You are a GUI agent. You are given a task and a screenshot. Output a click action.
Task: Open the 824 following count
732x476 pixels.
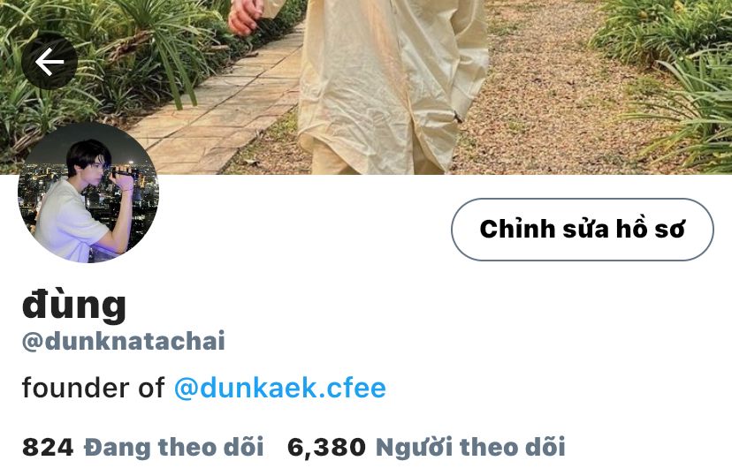(x=48, y=447)
